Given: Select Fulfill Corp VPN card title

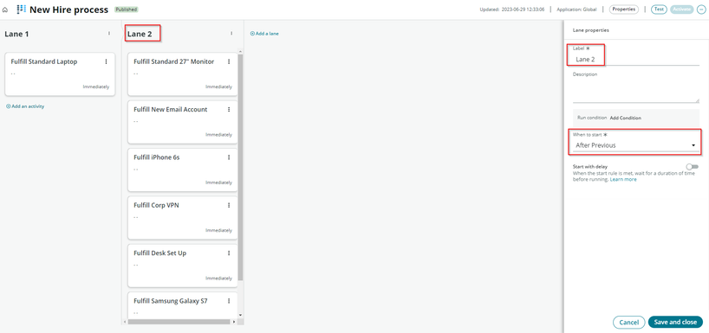Looking at the screenshot, I should (157, 205).
